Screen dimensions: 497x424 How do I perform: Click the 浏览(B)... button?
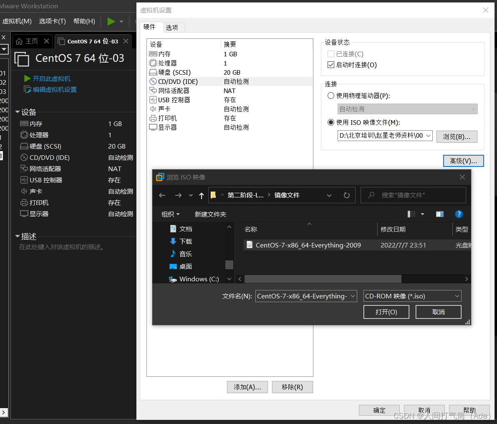[457, 136]
